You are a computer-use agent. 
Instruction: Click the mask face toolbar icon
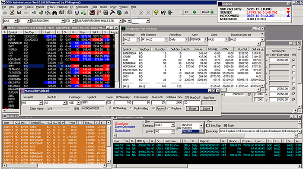click(x=77, y=13)
